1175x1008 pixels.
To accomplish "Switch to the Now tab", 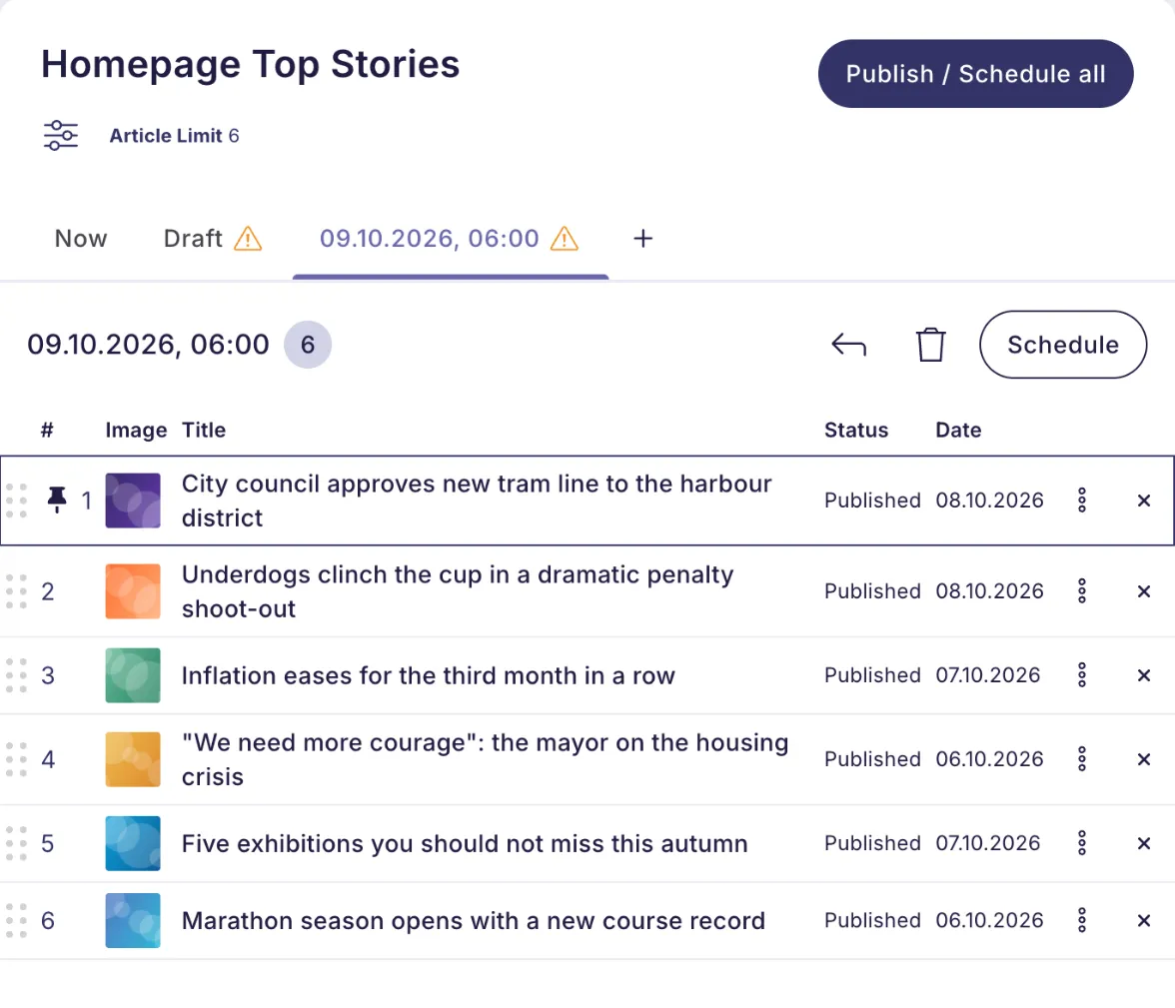I will click(x=81, y=239).
